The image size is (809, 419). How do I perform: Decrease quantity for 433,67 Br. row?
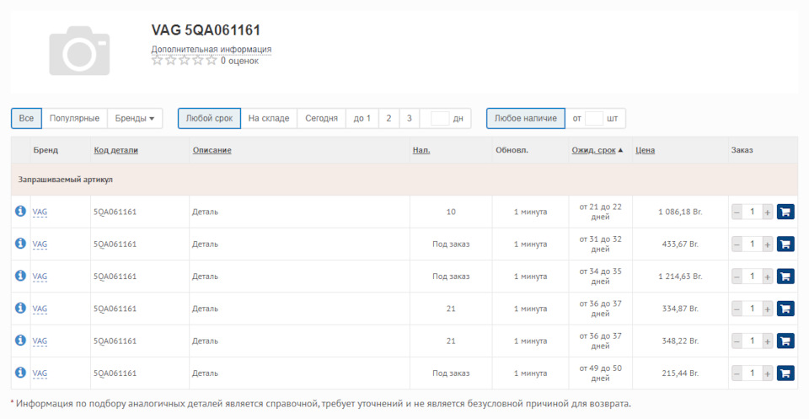[737, 244]
